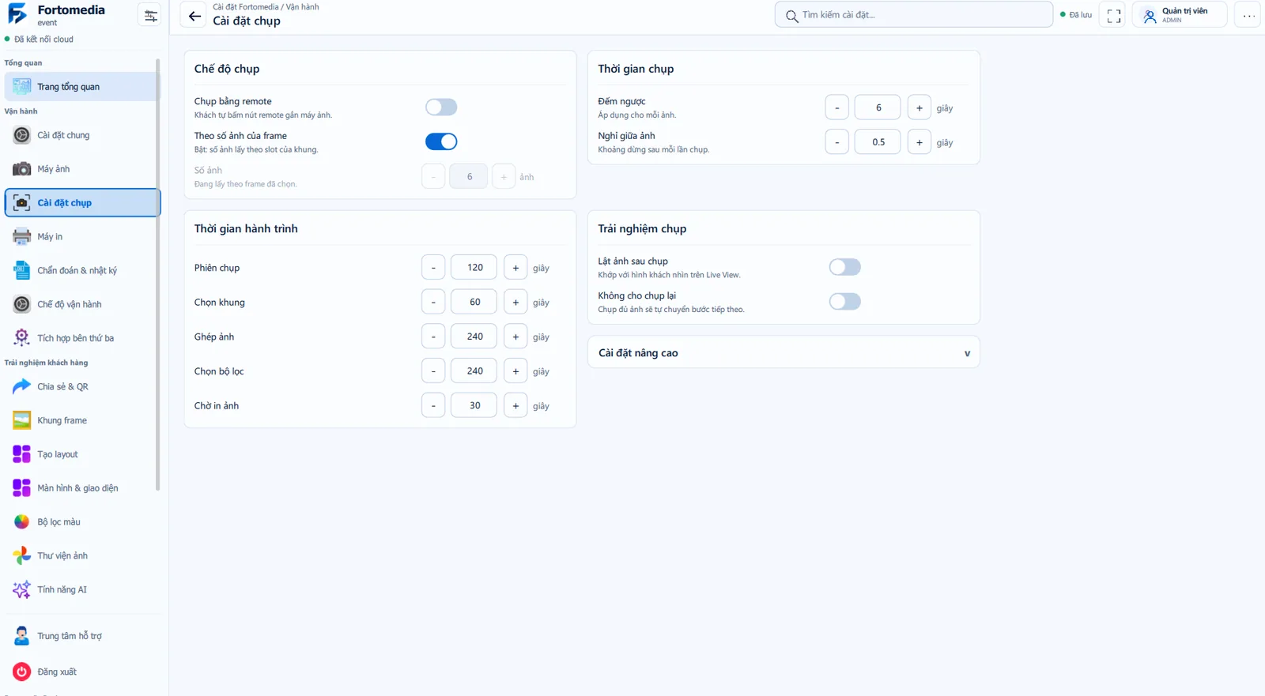The image size is (1265, 696).
Task: Click the Chờ in ảnh value field
Action: 474,406
